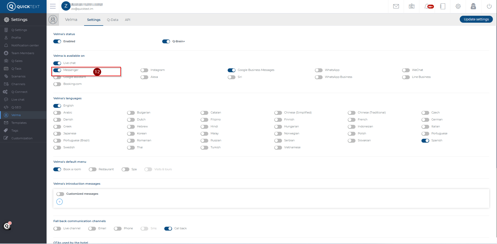
Task: Disable the Messenger toggle
Action: pos(57,70)
